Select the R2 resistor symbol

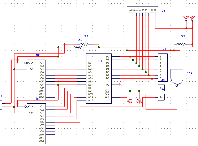pos(84,44)
